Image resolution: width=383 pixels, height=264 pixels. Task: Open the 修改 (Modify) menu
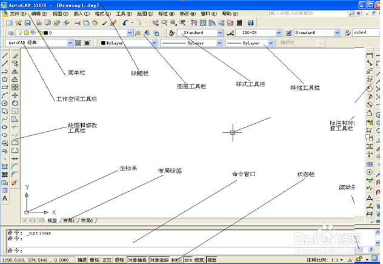(x=188, y=14)
